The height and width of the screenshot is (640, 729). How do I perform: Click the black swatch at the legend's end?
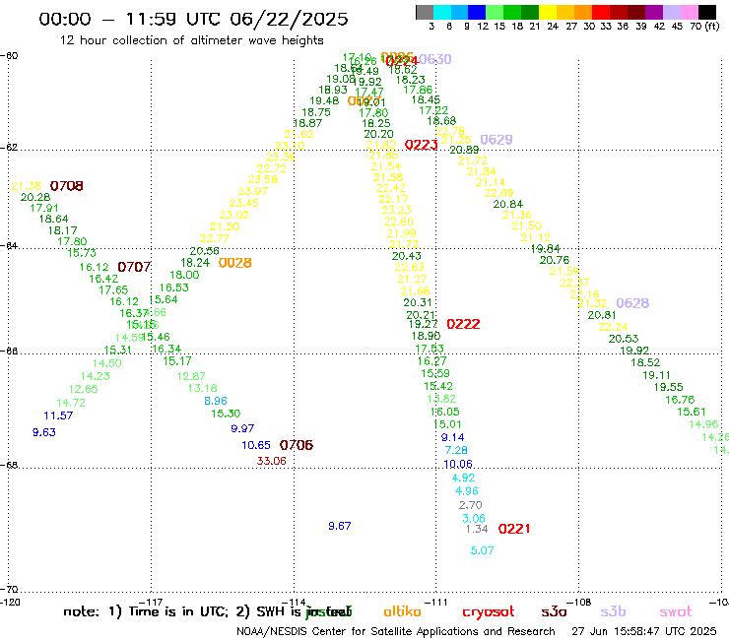pos(707,12)
